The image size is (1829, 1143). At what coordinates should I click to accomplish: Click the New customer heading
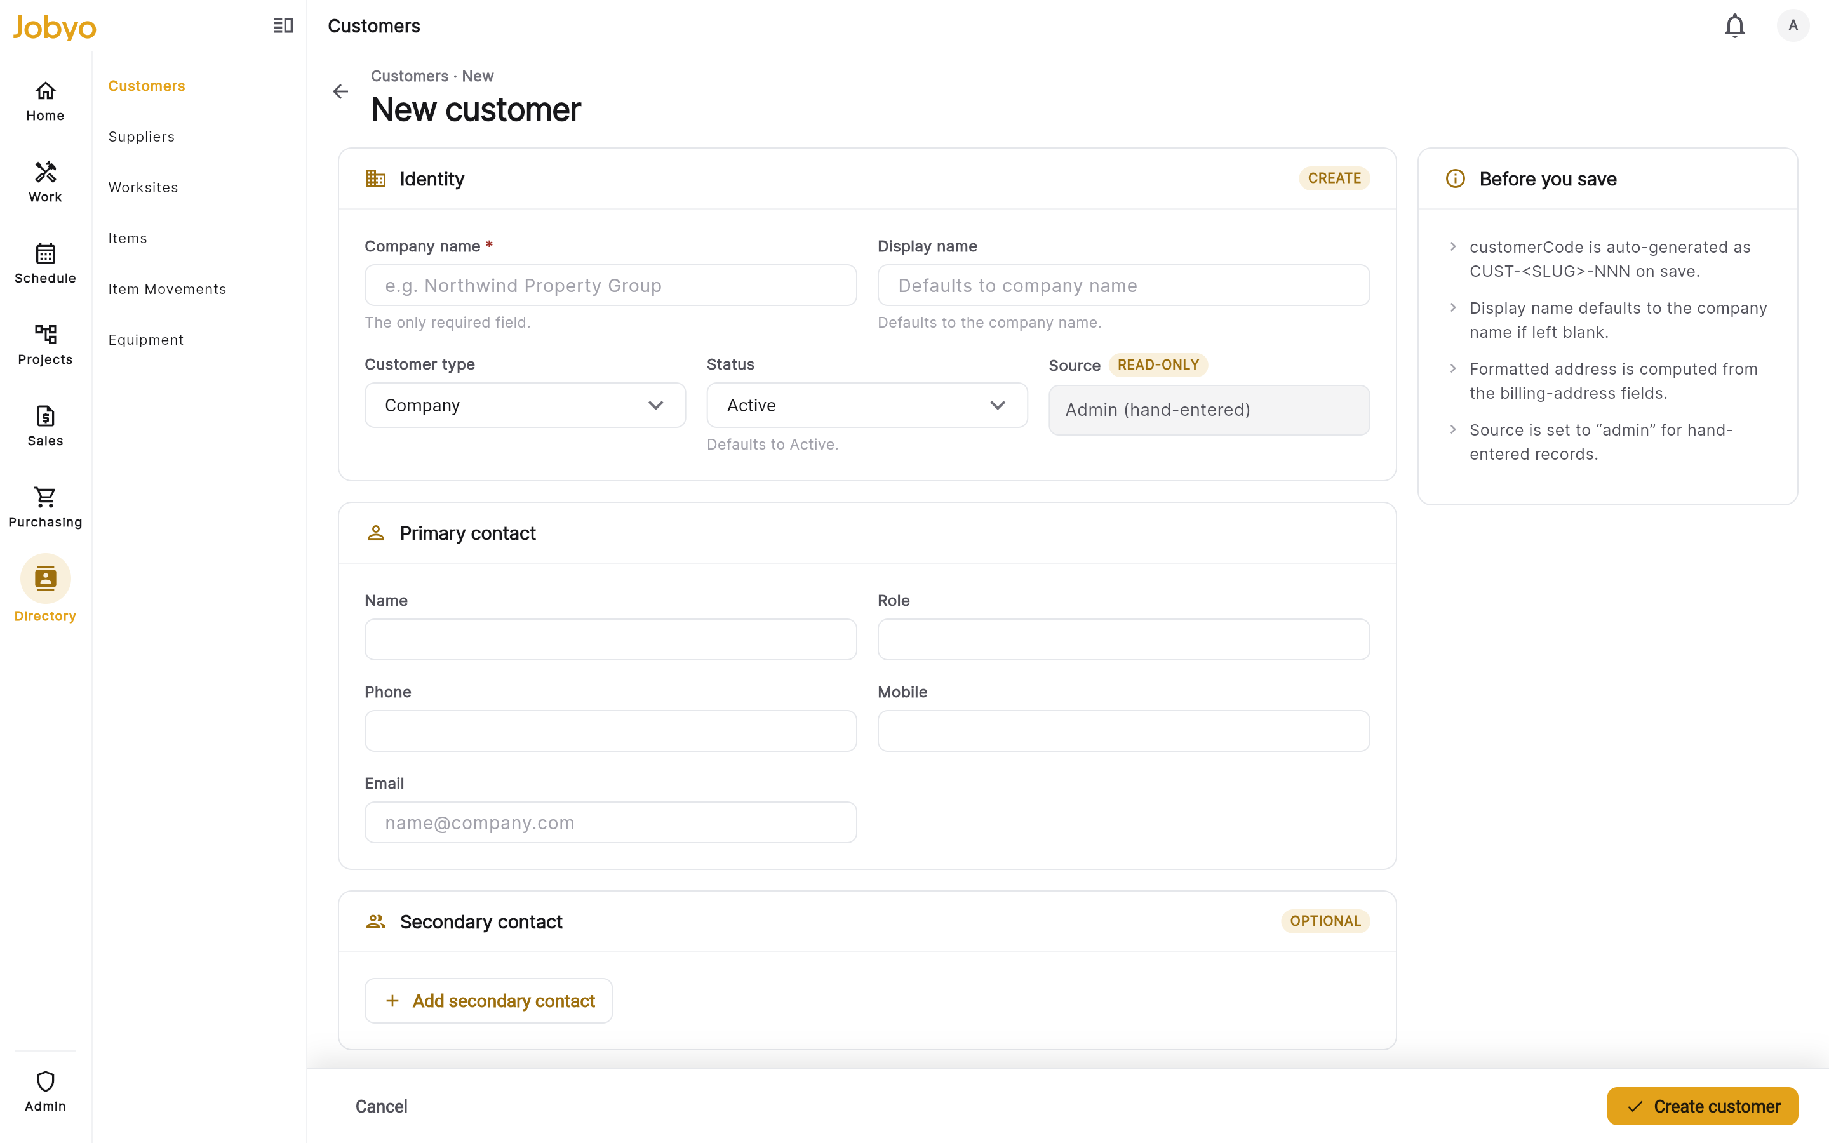point(476,110)
